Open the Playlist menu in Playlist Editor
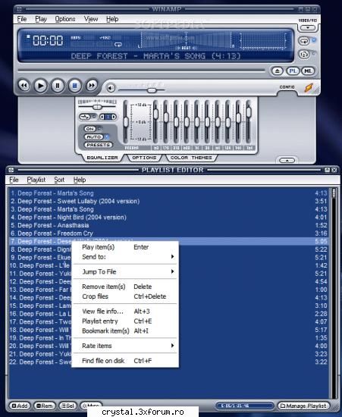 (x=36, y=180)
